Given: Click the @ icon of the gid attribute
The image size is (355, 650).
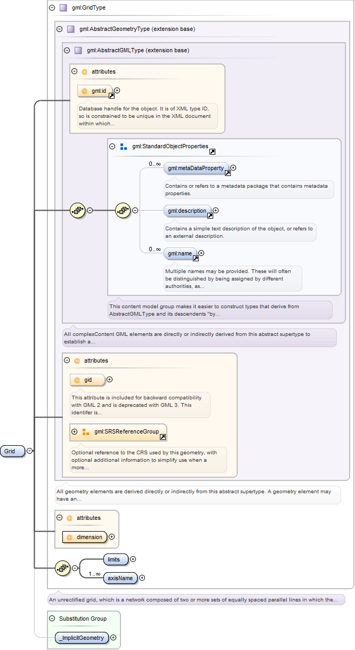Looking at the screenshot, I should click(x=77, y=380).
